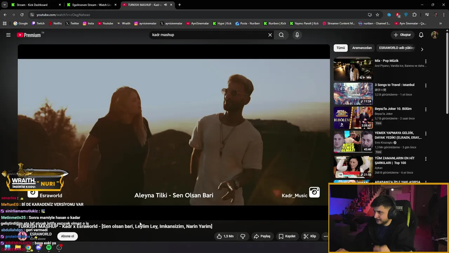The image size is (449, 253).
Task: Select the Tümü filter chip
Action: pos(341,48)
